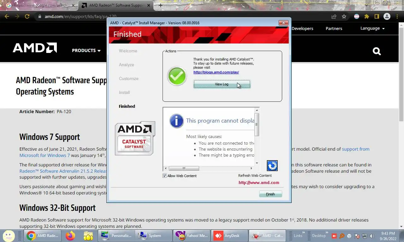
Task: Open the yellow folder taskbar icon
Action: point(88,235)
